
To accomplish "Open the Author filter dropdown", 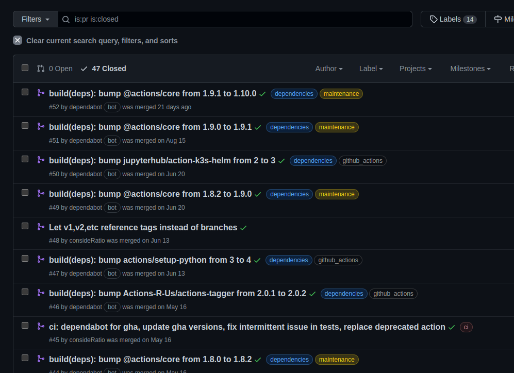I will [329, 69].
